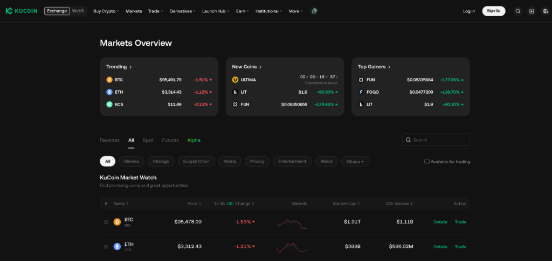Viewport: 552px width, 261px height.
Task: Select the 1h change interval
Action: pyautogui.click(x=216, y=204)
